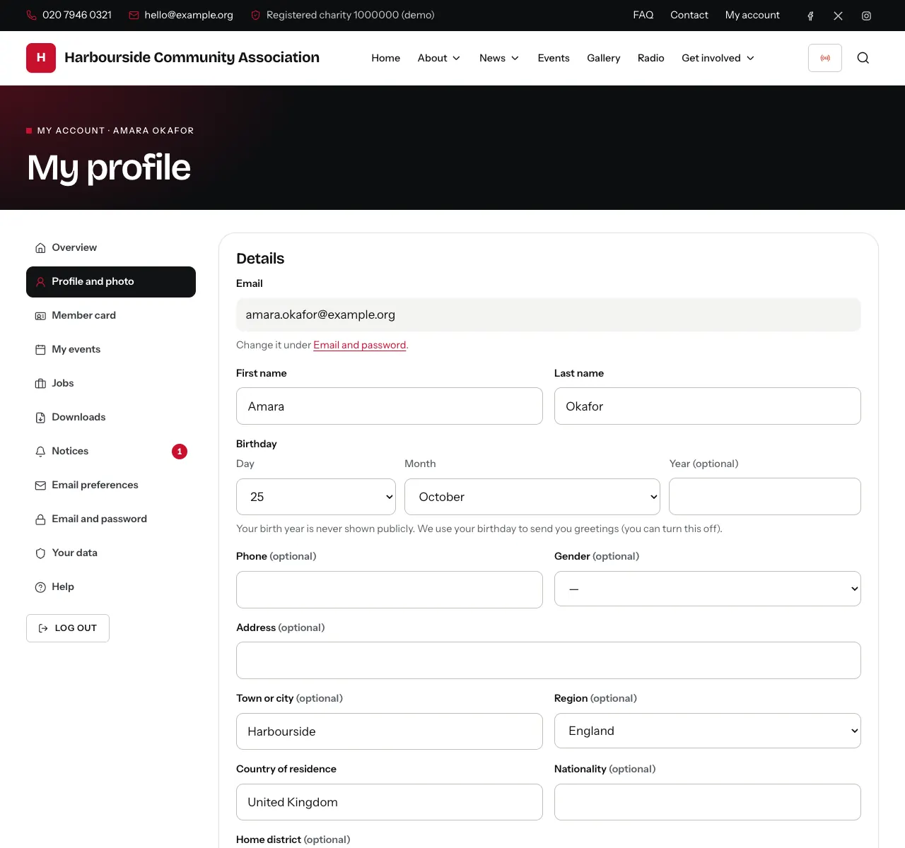Open Email preferences sidebar item
This screenshot has width=905, height=848.
pyautogui.click(x=111, y=485)
